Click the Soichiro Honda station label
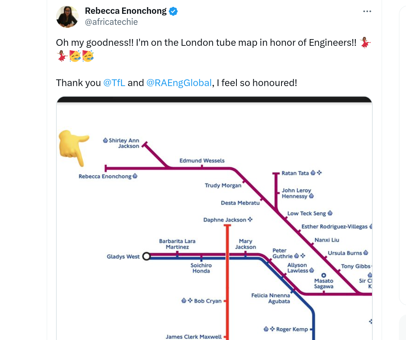The width and height of the screenshot is (406, 340). pyautogui.click(x=201, y=268)
